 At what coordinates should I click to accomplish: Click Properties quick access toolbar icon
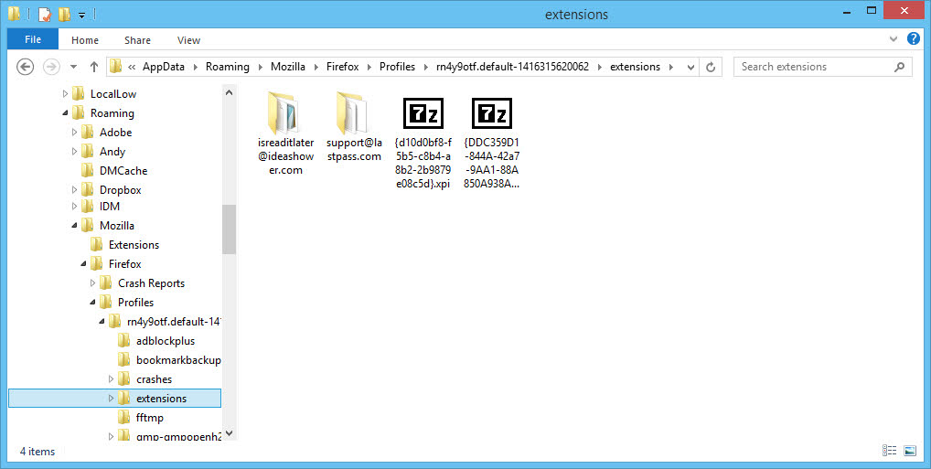point(45,13)
